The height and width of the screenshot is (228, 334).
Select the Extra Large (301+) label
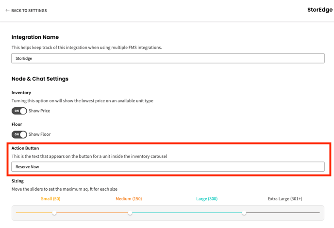click(285, 199)
